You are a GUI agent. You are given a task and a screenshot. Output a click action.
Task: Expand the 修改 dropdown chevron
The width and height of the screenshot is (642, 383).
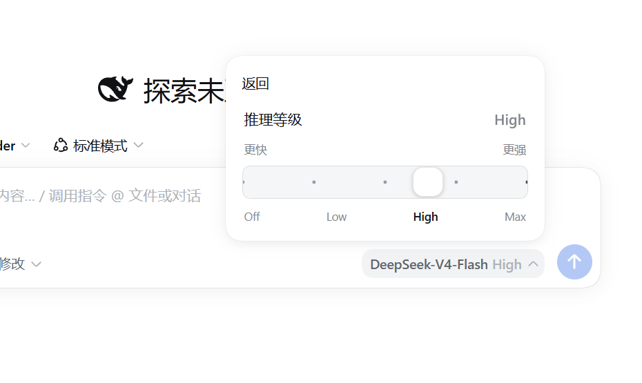[x=37, y=264]
